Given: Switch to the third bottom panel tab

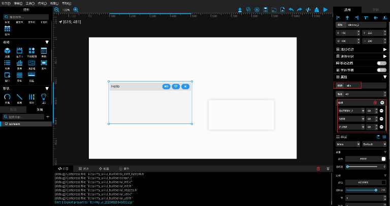Looking at the screenshot, I should pyautogui.click(x=104, y=169).
